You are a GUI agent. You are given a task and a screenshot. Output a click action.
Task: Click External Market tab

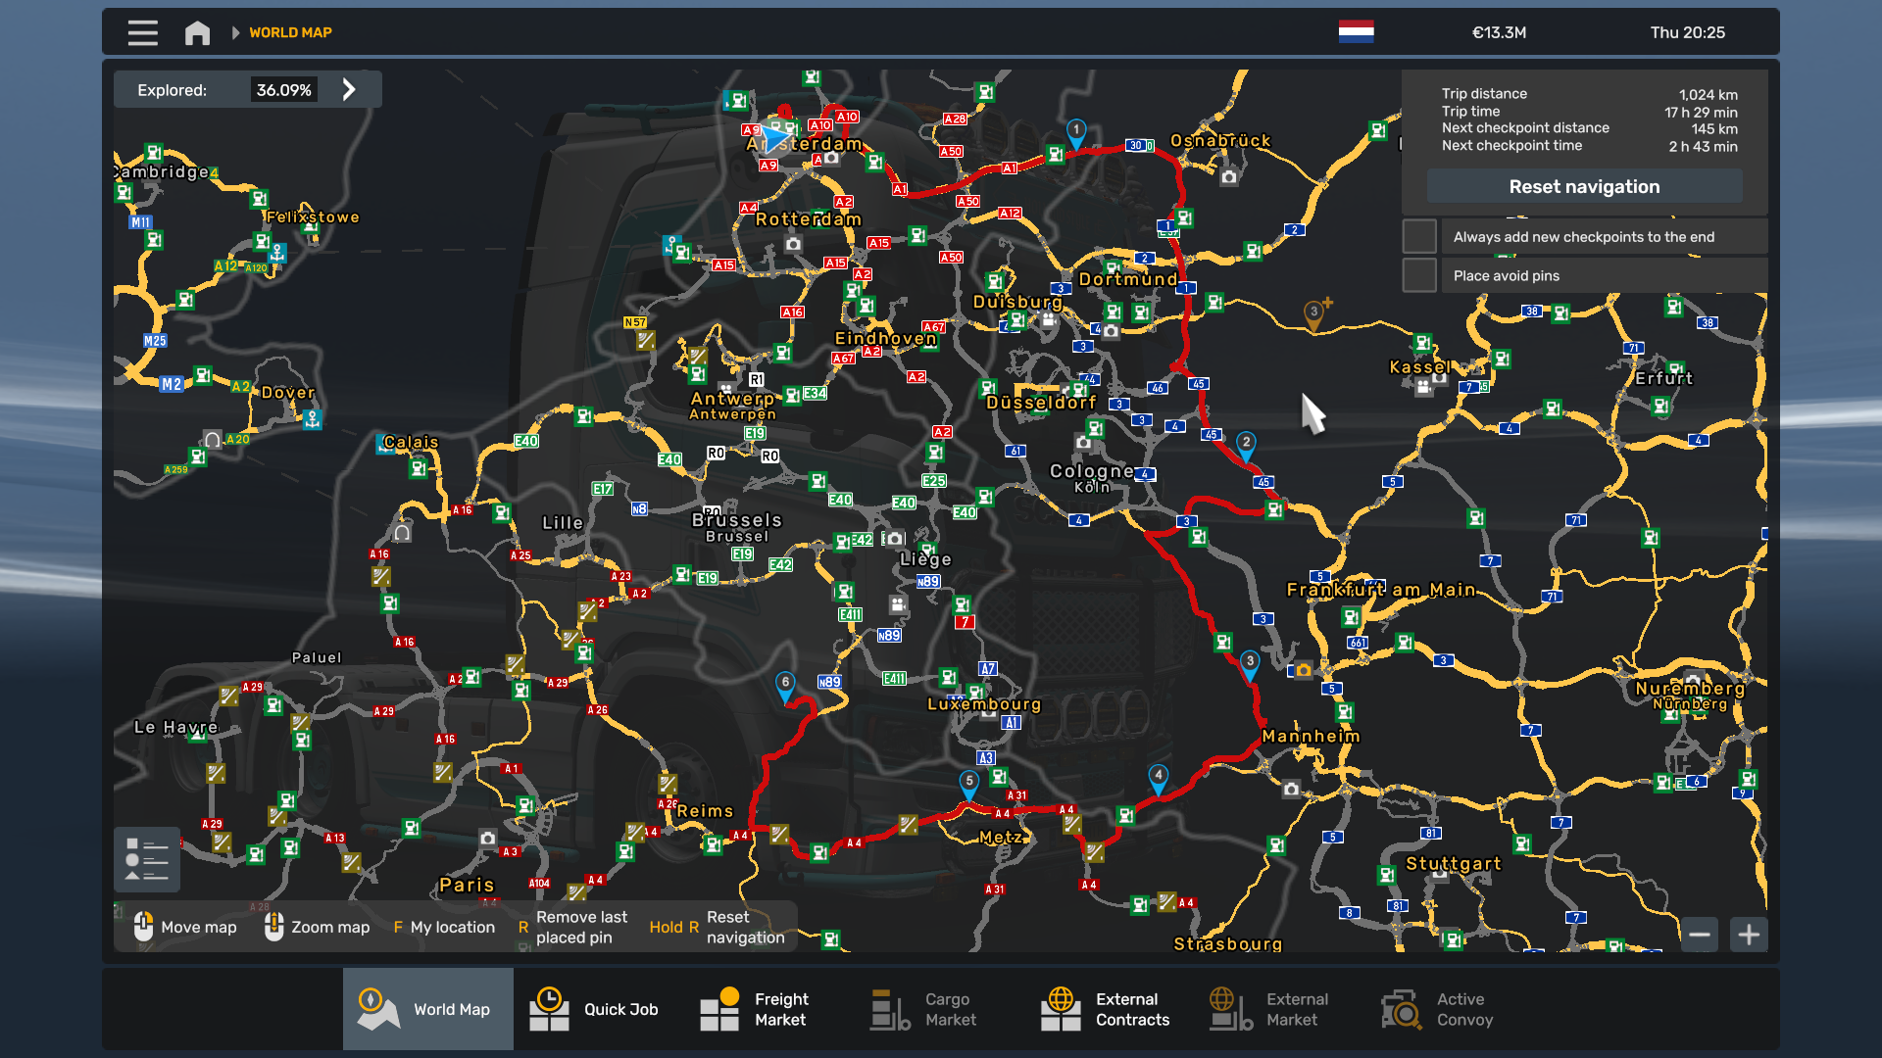[1279, 1009]
